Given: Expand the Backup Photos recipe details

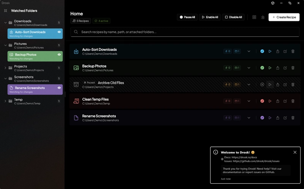Looking at the screenshot, I should (249, 68).
